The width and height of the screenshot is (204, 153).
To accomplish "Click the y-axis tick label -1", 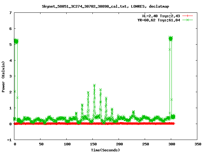I will [9, 140].
